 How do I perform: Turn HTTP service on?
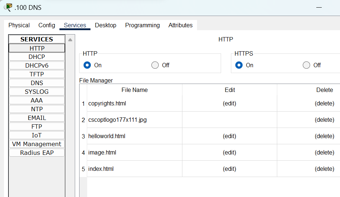tap(87, 65)
